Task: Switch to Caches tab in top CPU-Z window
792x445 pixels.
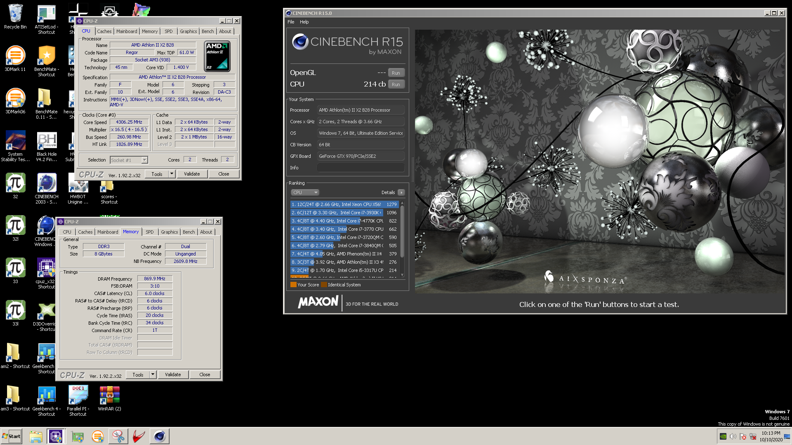Action: point(104,31)
